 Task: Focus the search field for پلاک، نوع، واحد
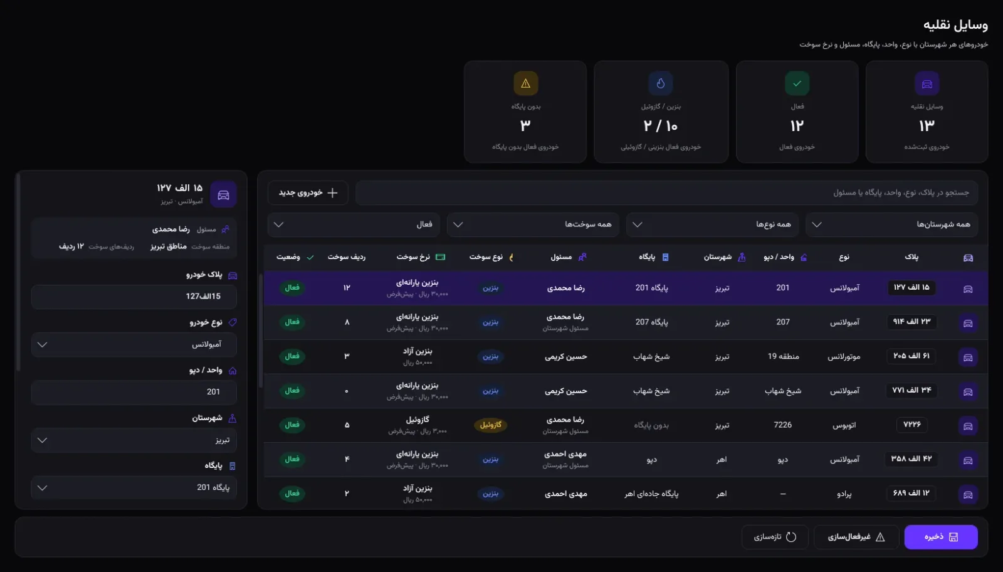[666, 193]
